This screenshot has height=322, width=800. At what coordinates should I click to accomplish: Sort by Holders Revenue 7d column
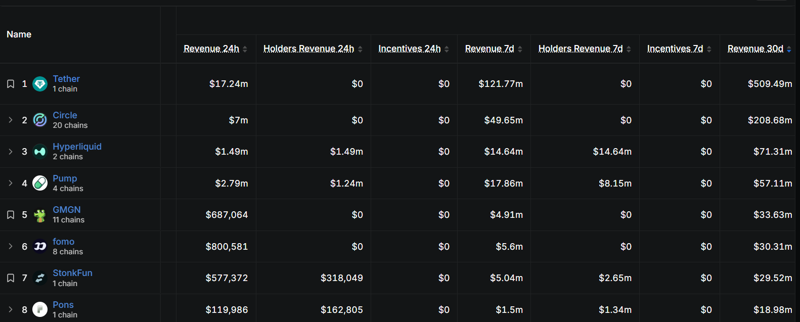pos(581,49)
